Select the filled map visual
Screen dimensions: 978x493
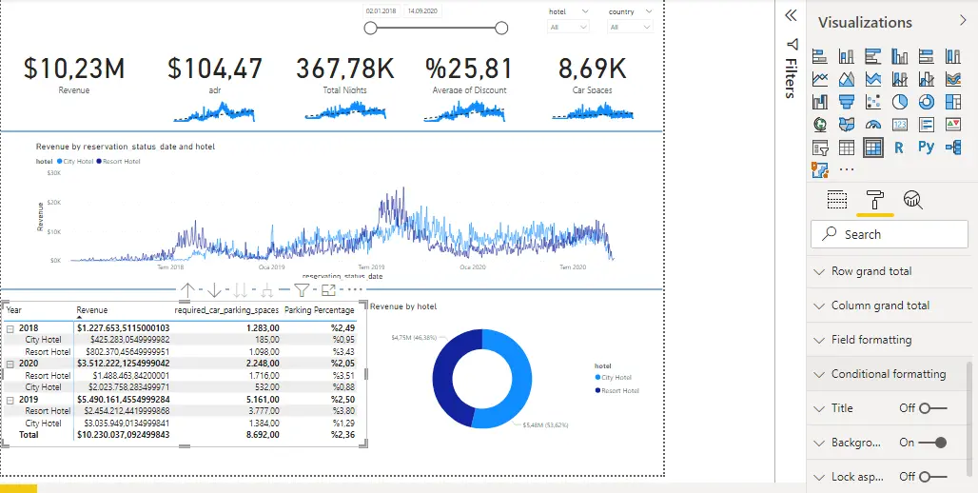point(847,125)
